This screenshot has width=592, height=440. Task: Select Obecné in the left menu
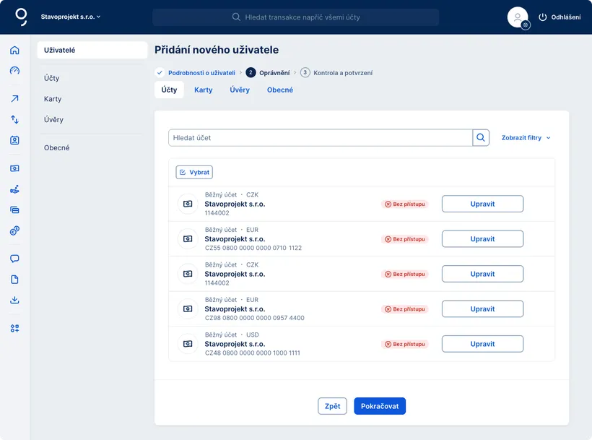point(57,148)
